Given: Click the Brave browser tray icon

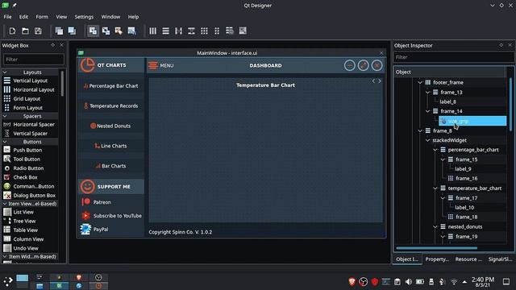Looking at the screenshot, I should (x=352, y=282).
